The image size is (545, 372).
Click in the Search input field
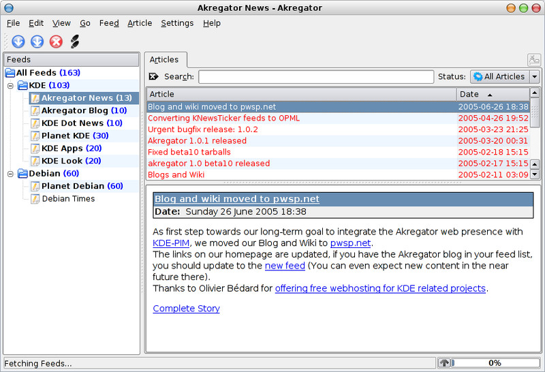[x=316, y=76]
